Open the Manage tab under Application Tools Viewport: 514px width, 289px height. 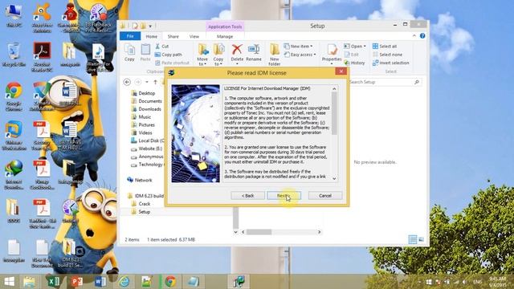tap(225, 36)
